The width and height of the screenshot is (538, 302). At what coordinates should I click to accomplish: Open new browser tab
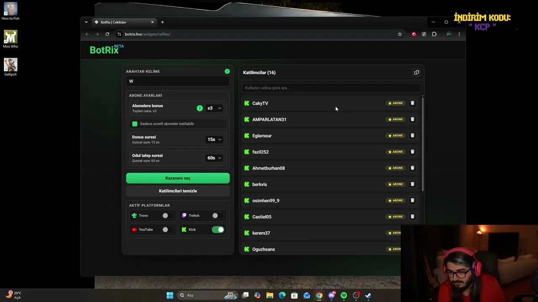(162, 22)
